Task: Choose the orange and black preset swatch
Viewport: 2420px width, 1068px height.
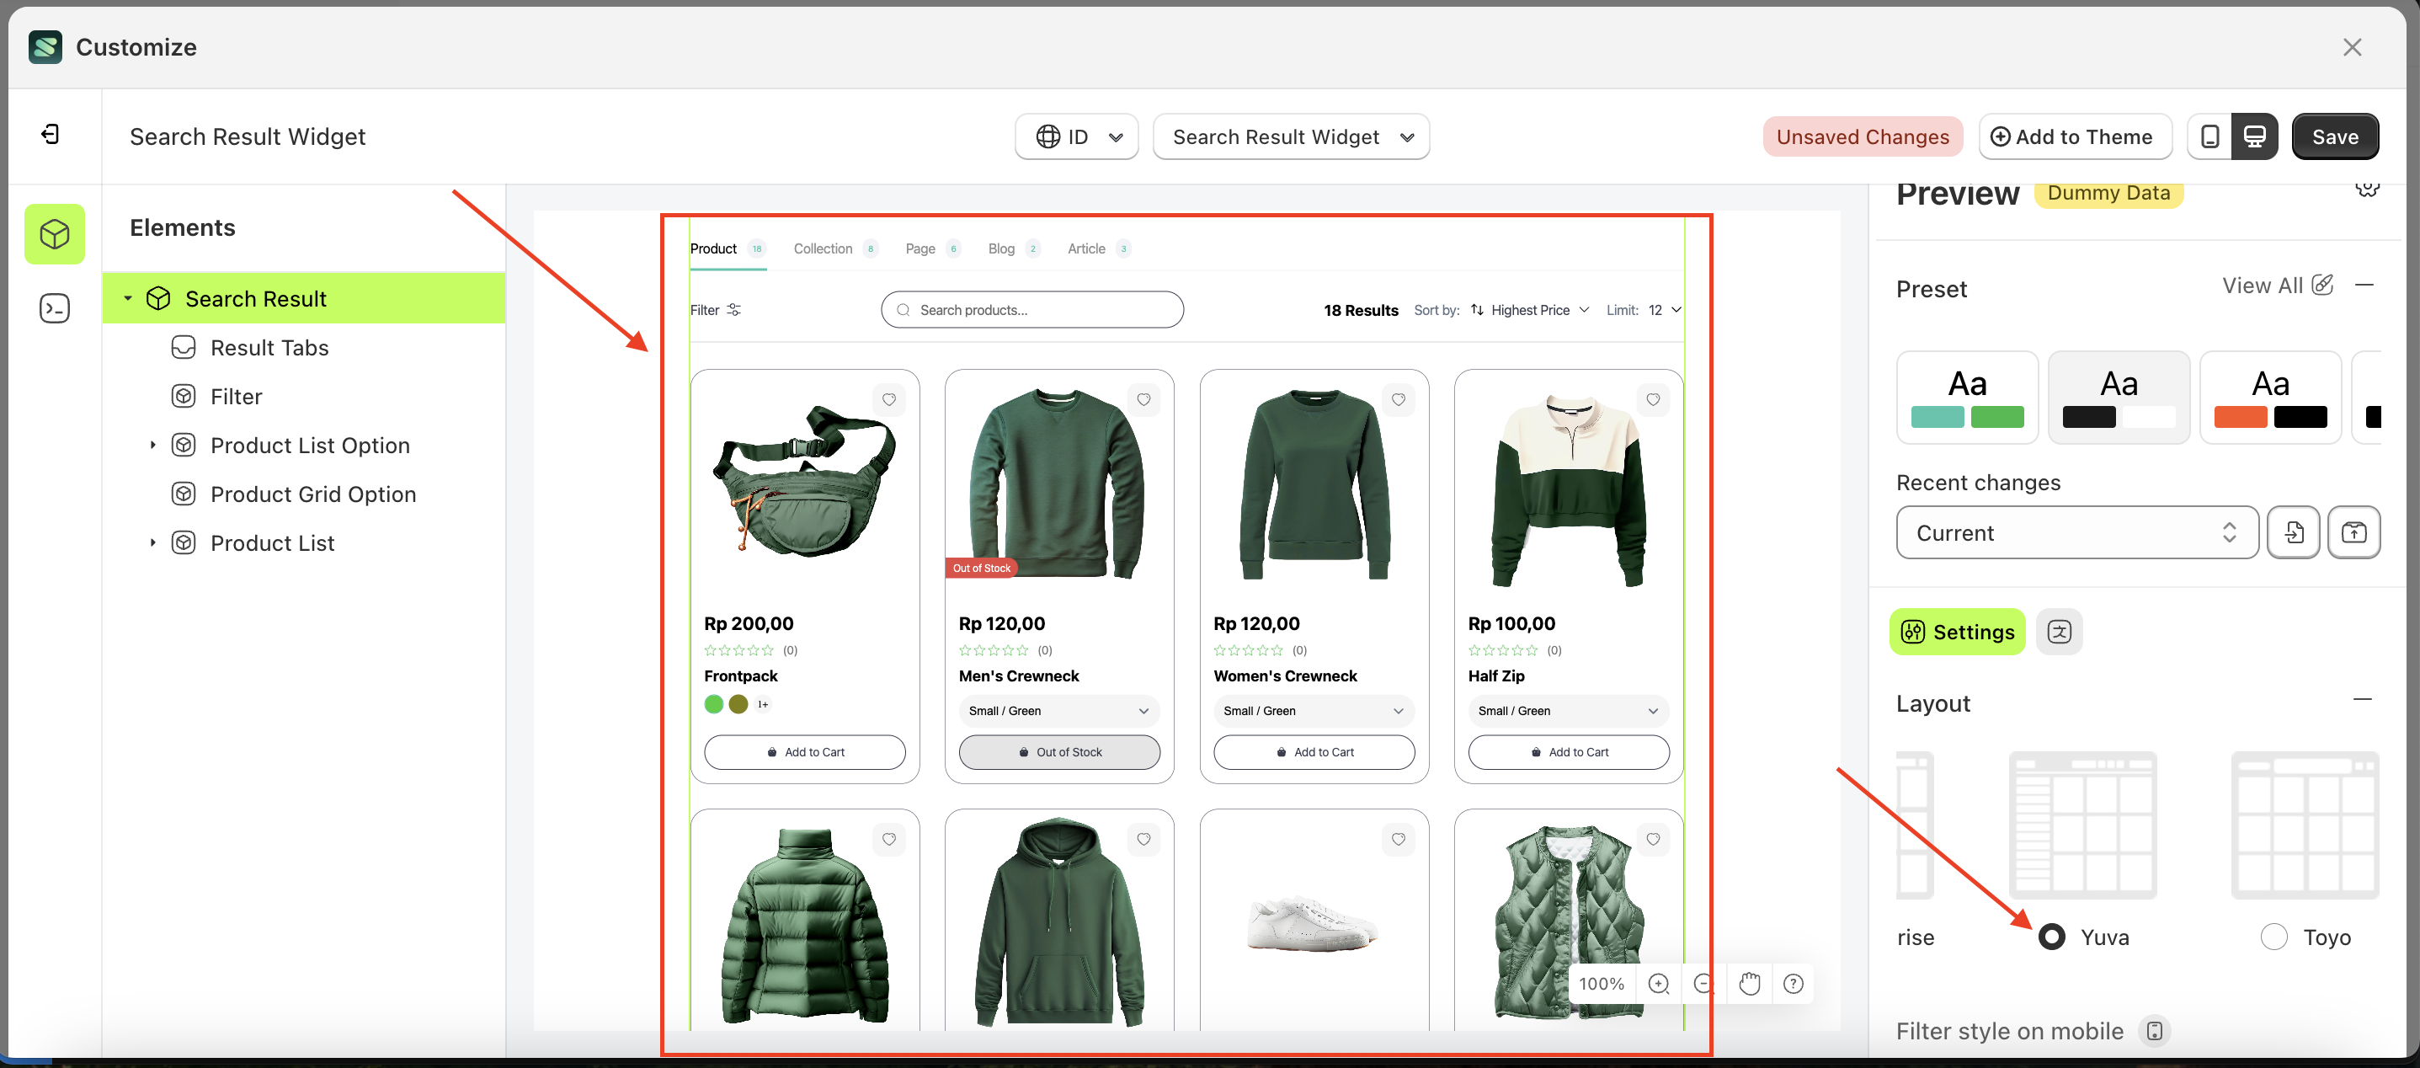Action: [x=2269, y=398]
